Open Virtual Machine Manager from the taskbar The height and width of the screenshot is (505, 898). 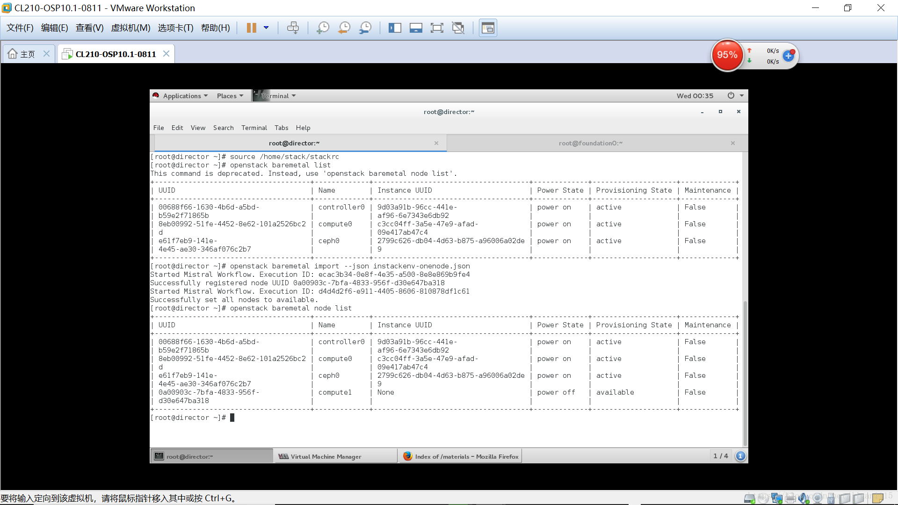click(335, 456)
